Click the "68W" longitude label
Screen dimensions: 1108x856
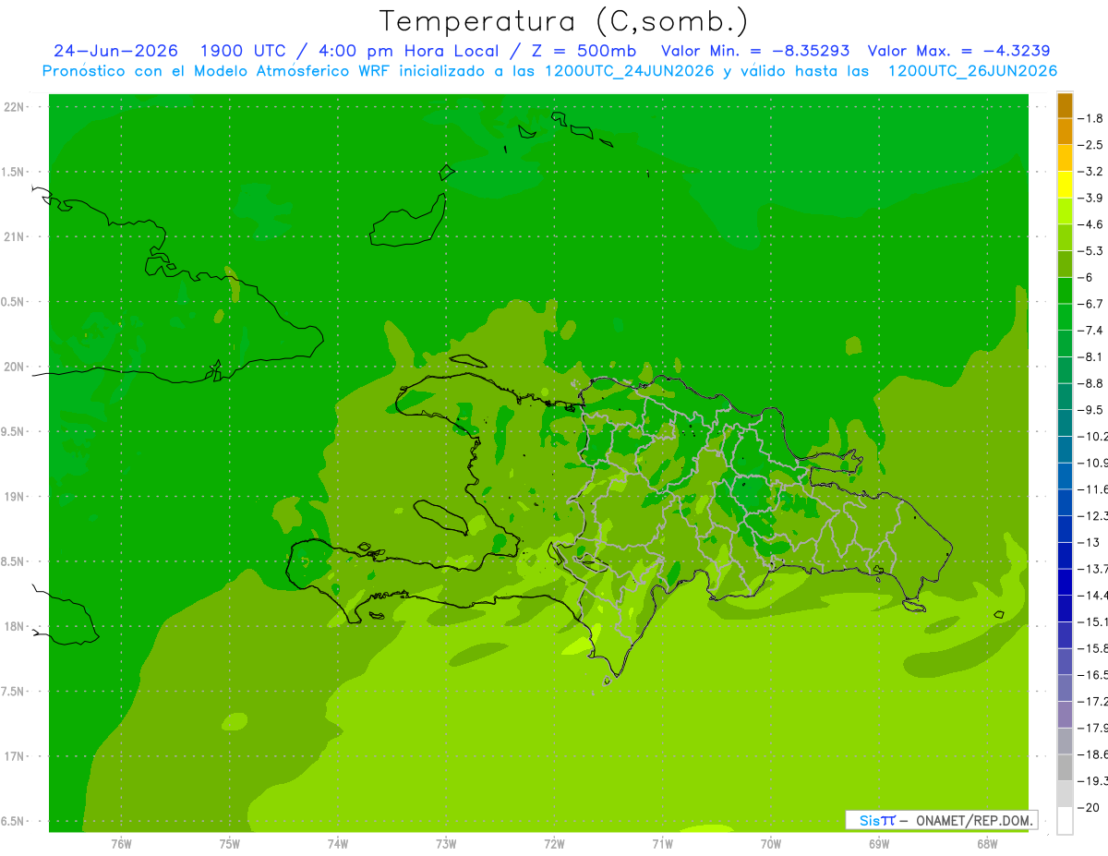click(x=987, y=843)
